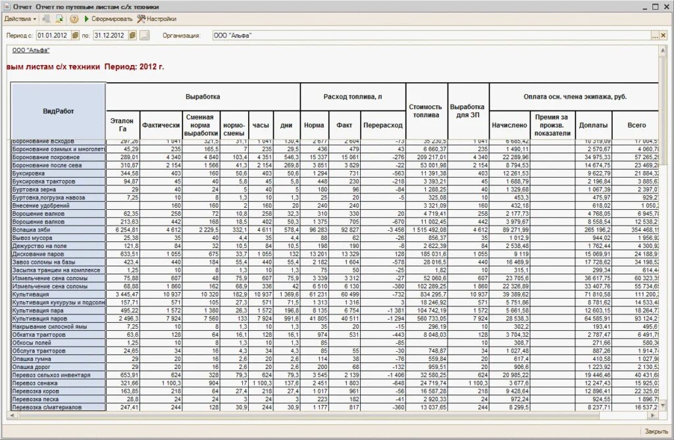Screen dimensions: 674x440
Task: Select the Буртовка зерна row label
Action: pyautogui.click(x=58, y=189)
